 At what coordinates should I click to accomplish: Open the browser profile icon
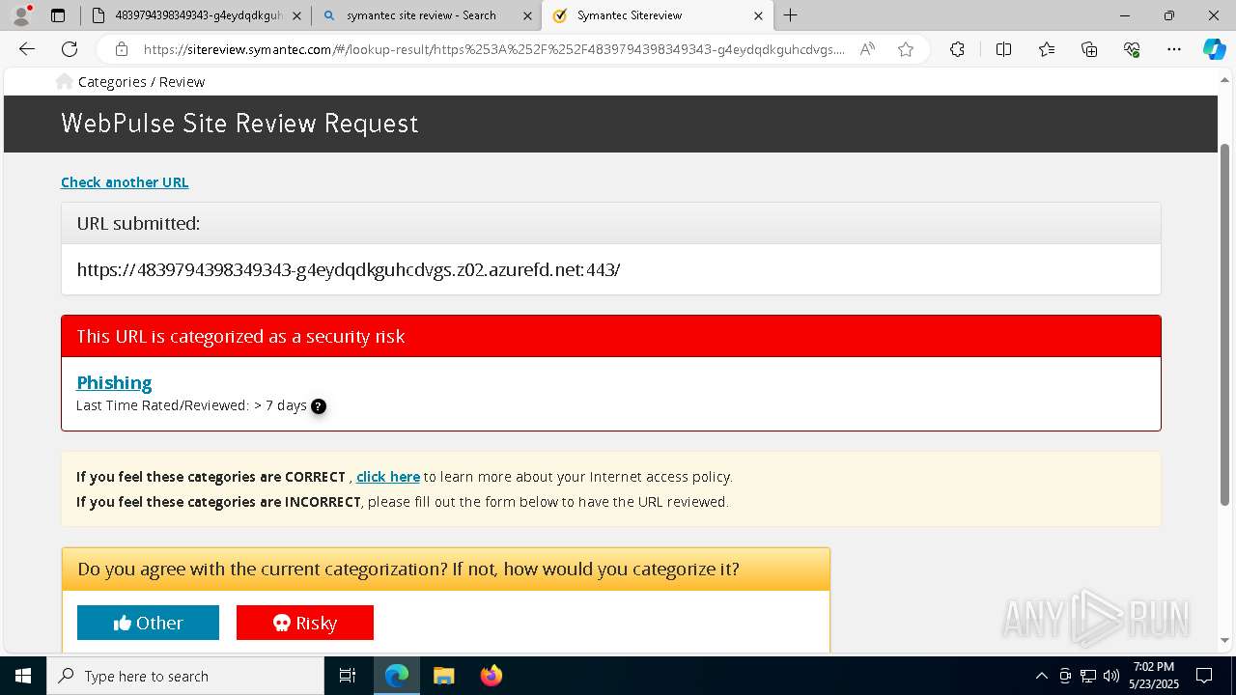[20, 15]
